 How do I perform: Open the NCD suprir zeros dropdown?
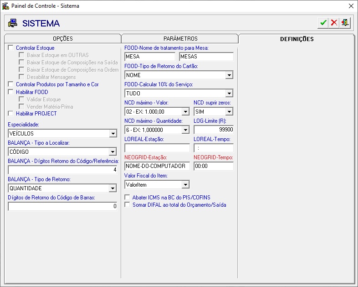click(x=229, y=112)
